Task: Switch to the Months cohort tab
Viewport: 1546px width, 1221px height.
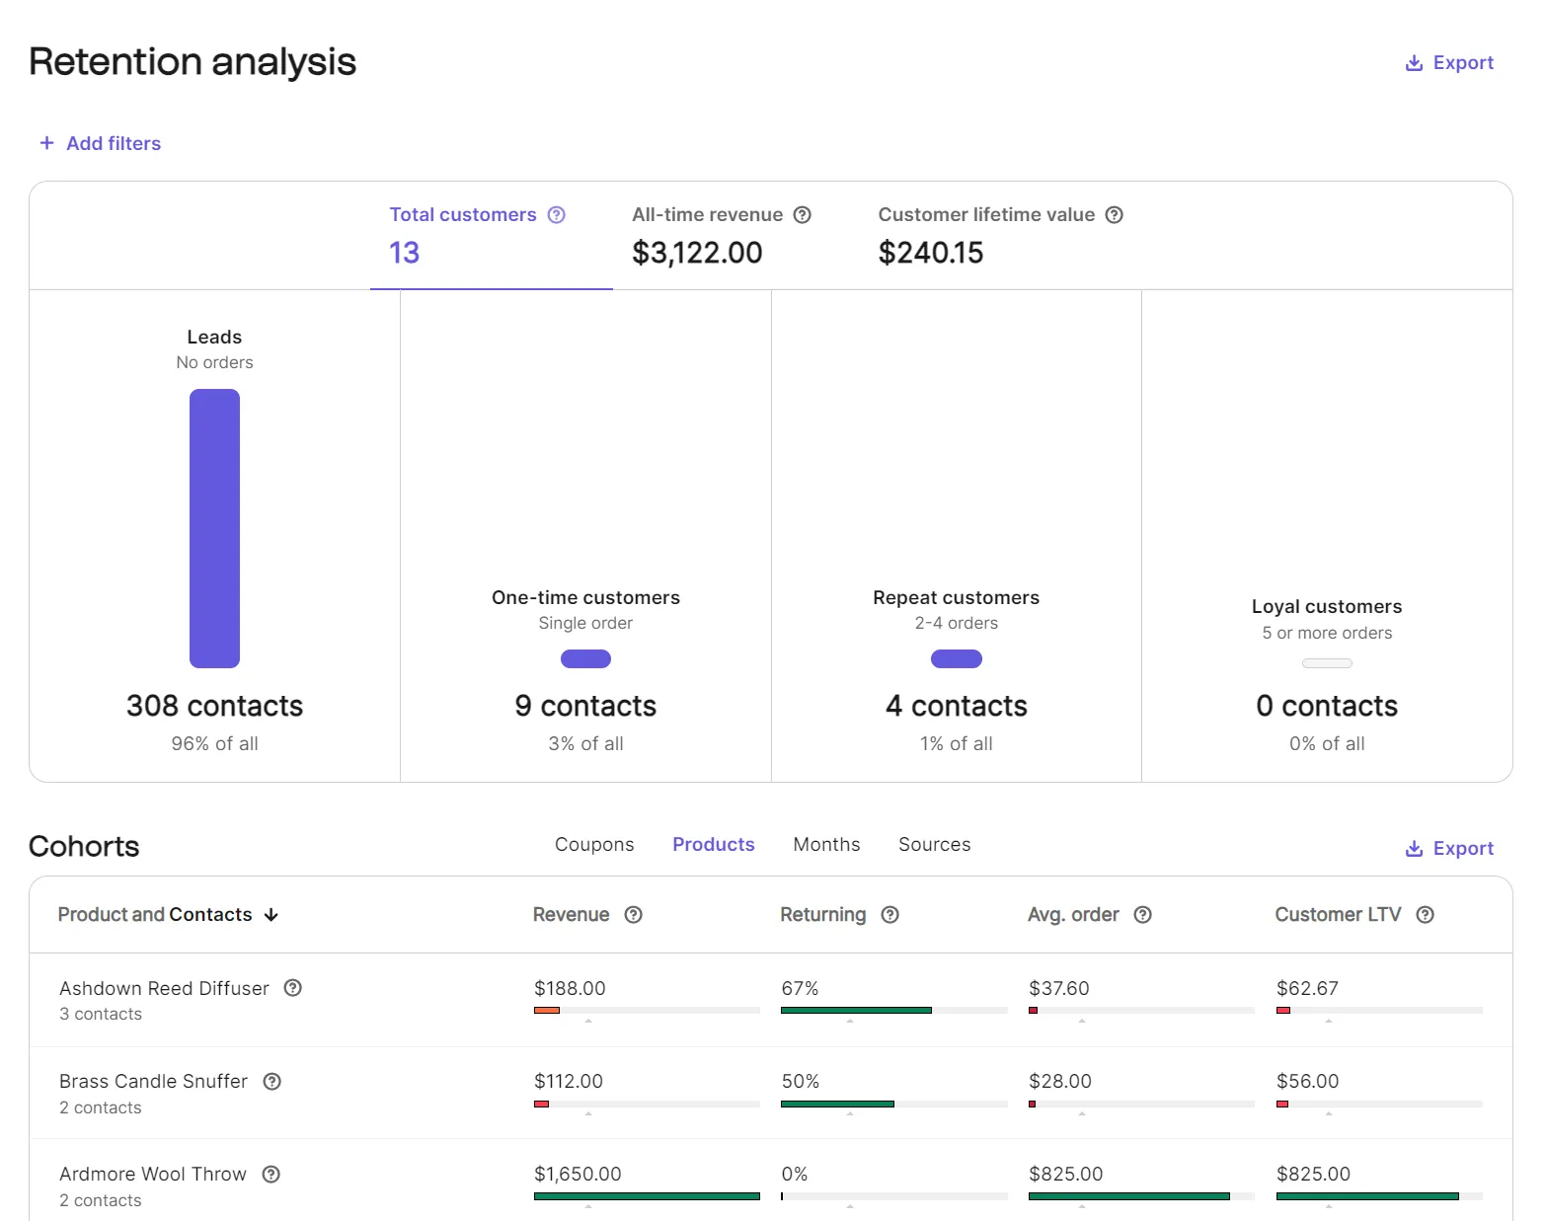Action: click(826, 845)
